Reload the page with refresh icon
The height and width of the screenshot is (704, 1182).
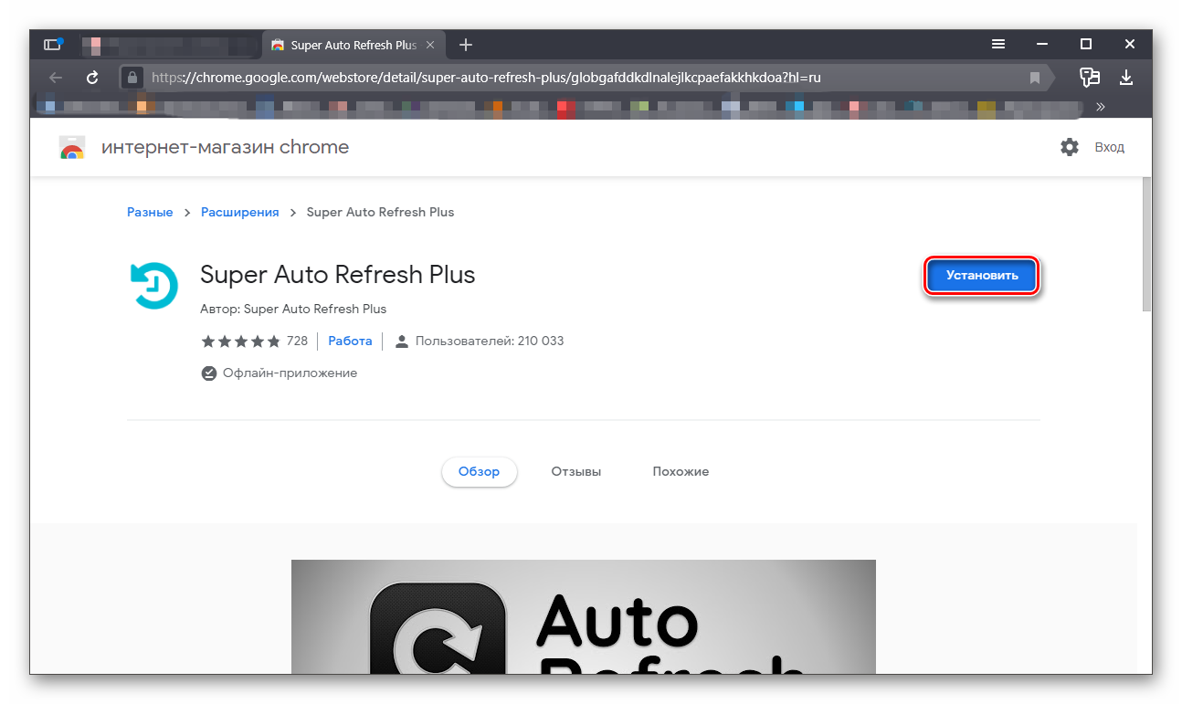tap(92, 78)
